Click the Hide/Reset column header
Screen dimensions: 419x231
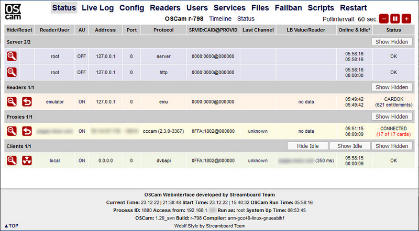[19, 30]
